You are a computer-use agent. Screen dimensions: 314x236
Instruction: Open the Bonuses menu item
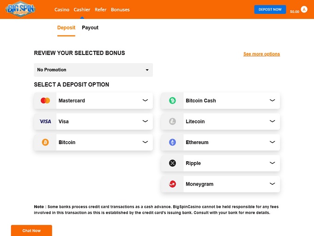pos(120,10)
